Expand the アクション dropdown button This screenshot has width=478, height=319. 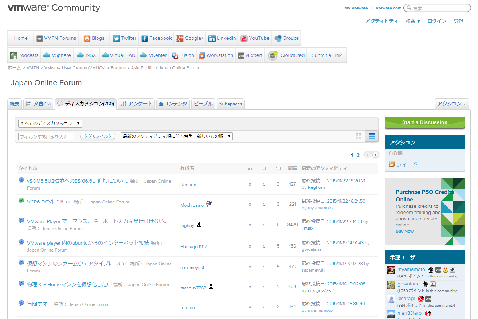coord(452,104)
